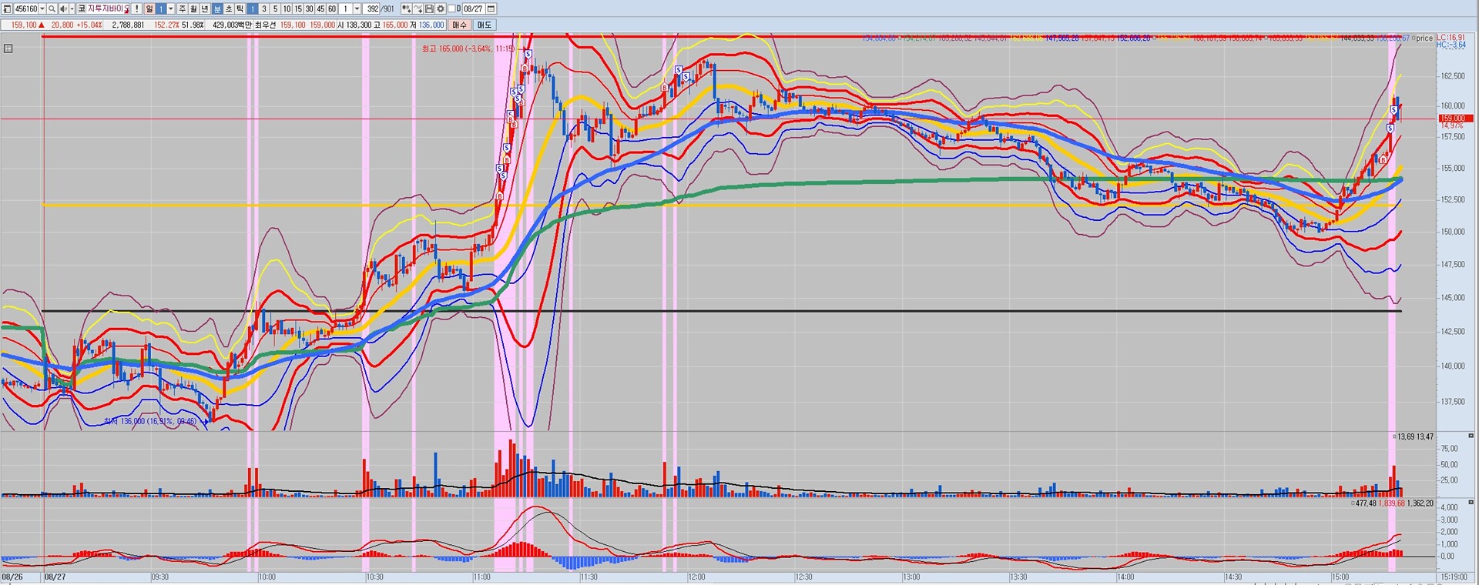1479x585 pixels.
Task: Click the exclamation mark info icon
Action: pos(136,8)
